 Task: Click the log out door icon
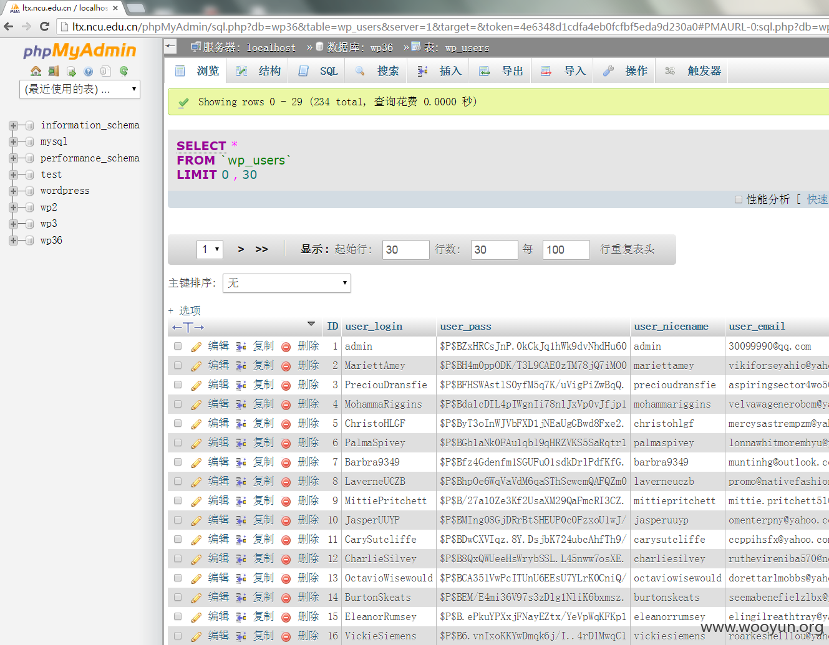tap(54, 71)
